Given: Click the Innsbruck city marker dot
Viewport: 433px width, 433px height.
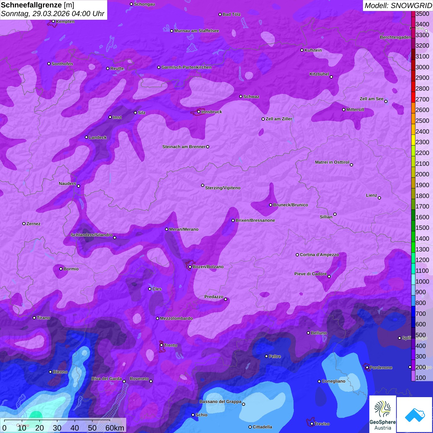Looking at the screenshot, I should click(x=199, y=112).
